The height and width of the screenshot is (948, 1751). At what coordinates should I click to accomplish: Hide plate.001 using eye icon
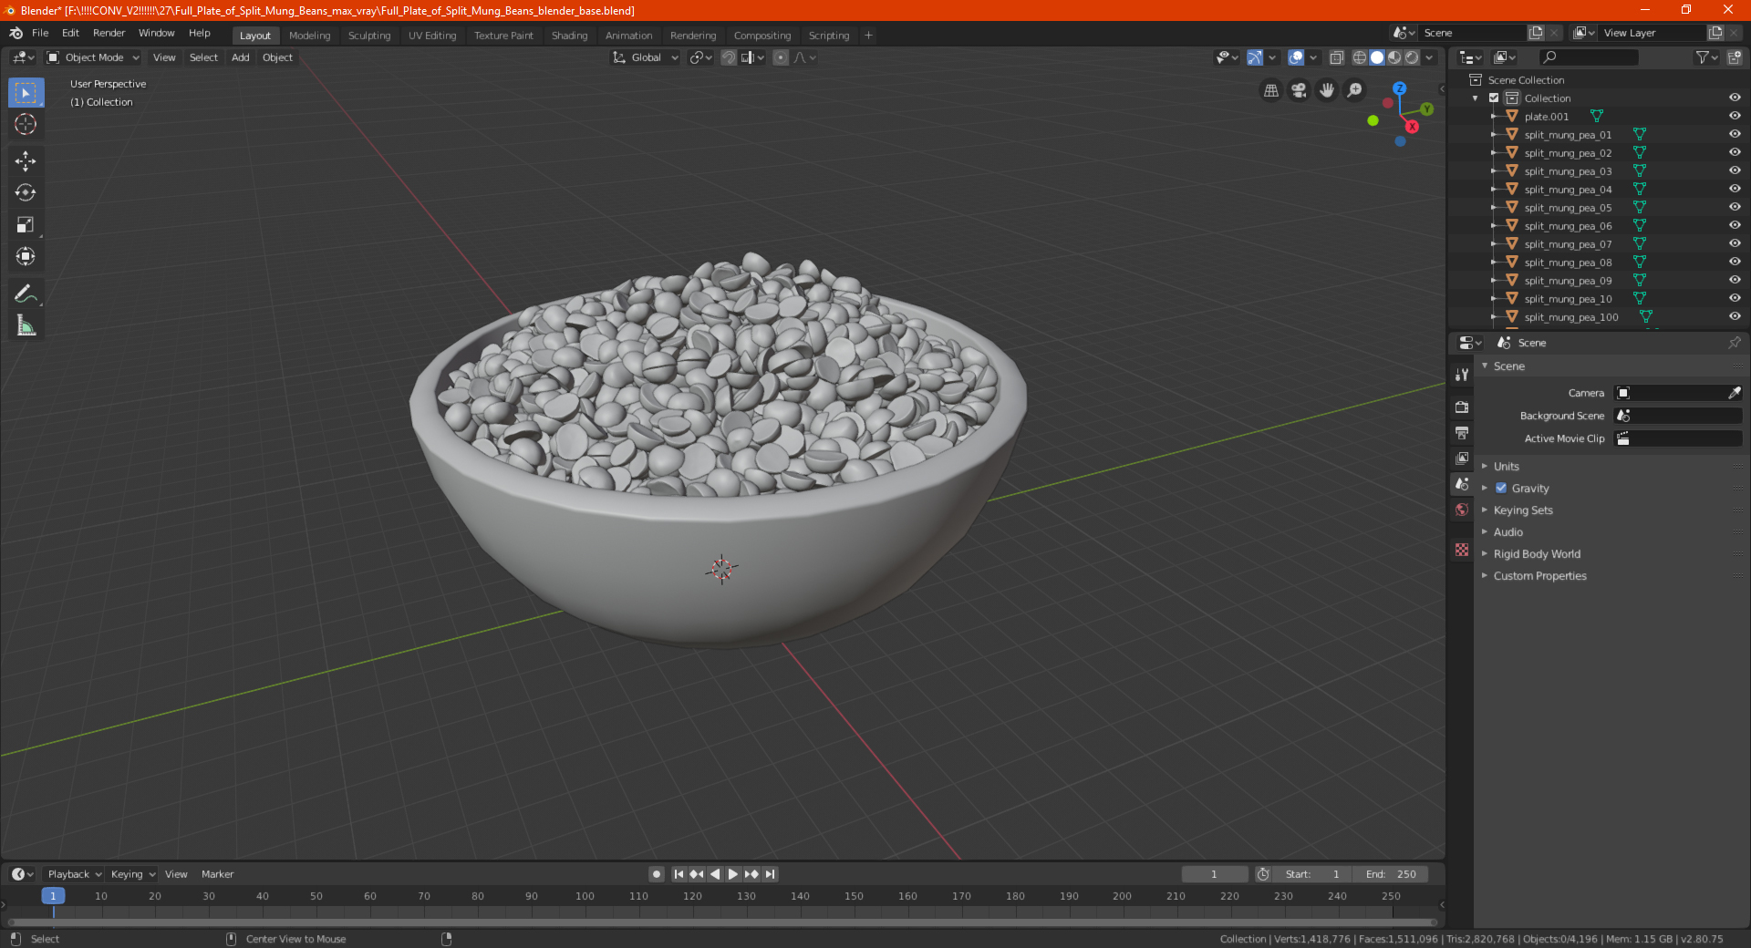[x=1735, y=116]
